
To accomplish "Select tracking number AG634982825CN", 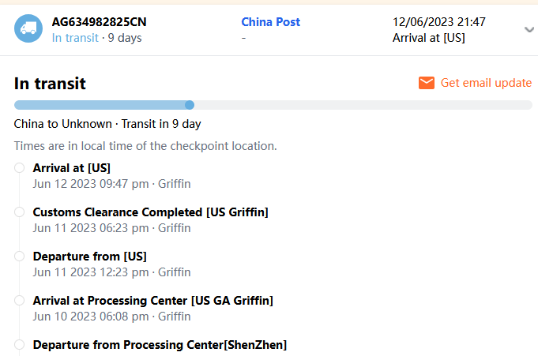I will click(99, 22).
